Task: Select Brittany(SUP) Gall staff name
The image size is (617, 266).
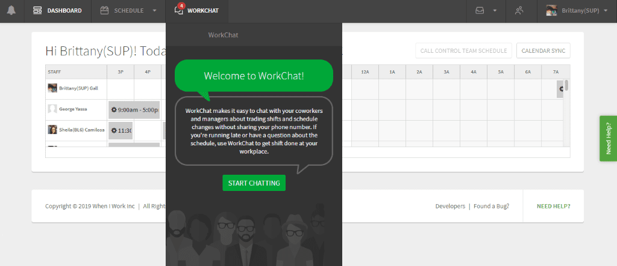Action: [x=78, y=88]
